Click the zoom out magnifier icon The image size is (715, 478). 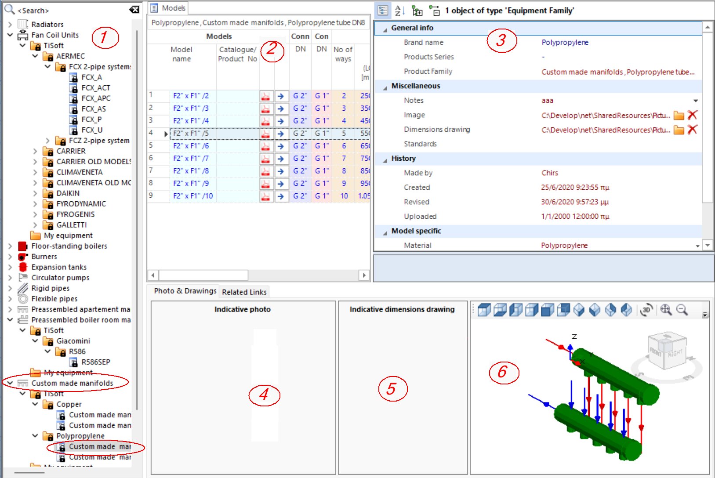click(x=682, y=310)
